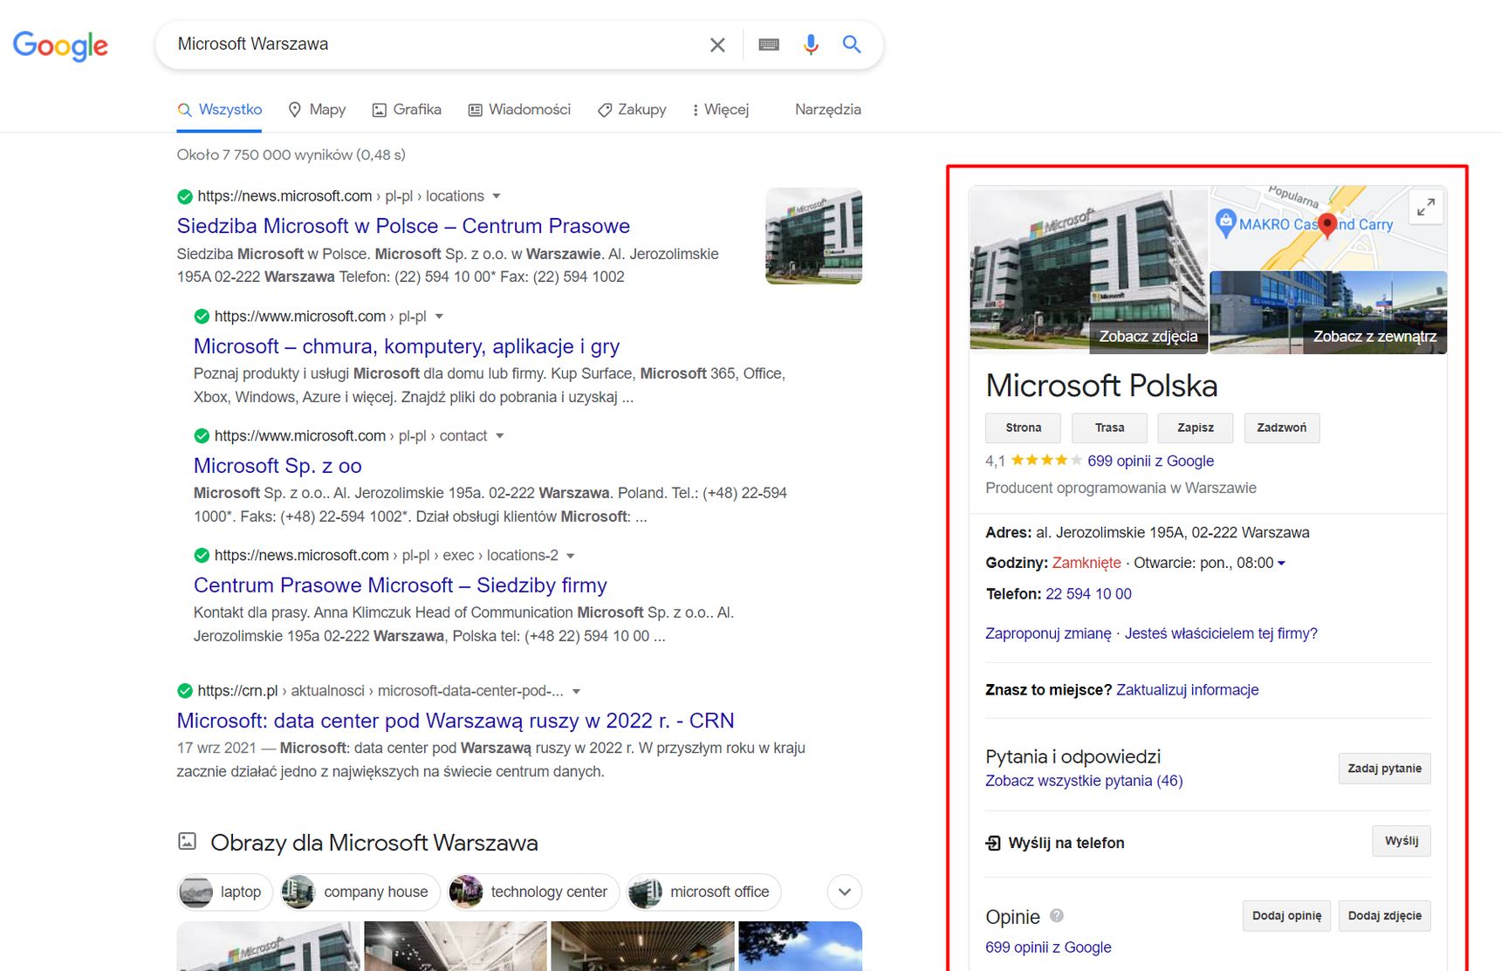Expand dropdown next to www.microsoft.com pl-pl URL
Screen dimensions: 1501x971
[x=439, y=317]
